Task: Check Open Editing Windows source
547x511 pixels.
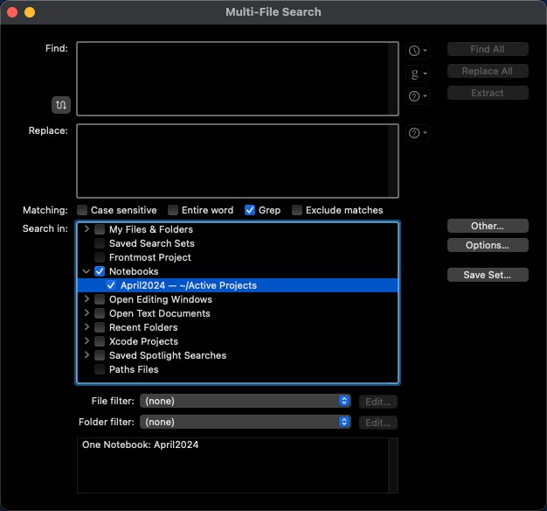Action: pyautogui.click(x=100, y=299)
